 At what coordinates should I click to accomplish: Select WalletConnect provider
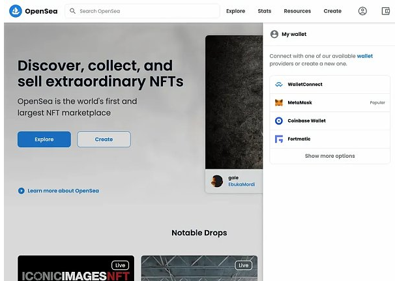(x=330, y=84)
